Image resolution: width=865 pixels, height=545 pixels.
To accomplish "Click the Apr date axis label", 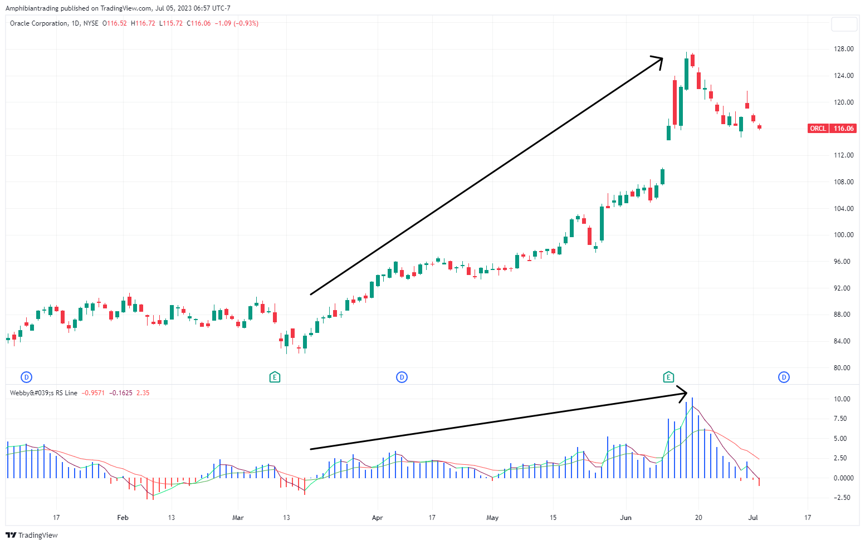I will click(x=377, y=518).
